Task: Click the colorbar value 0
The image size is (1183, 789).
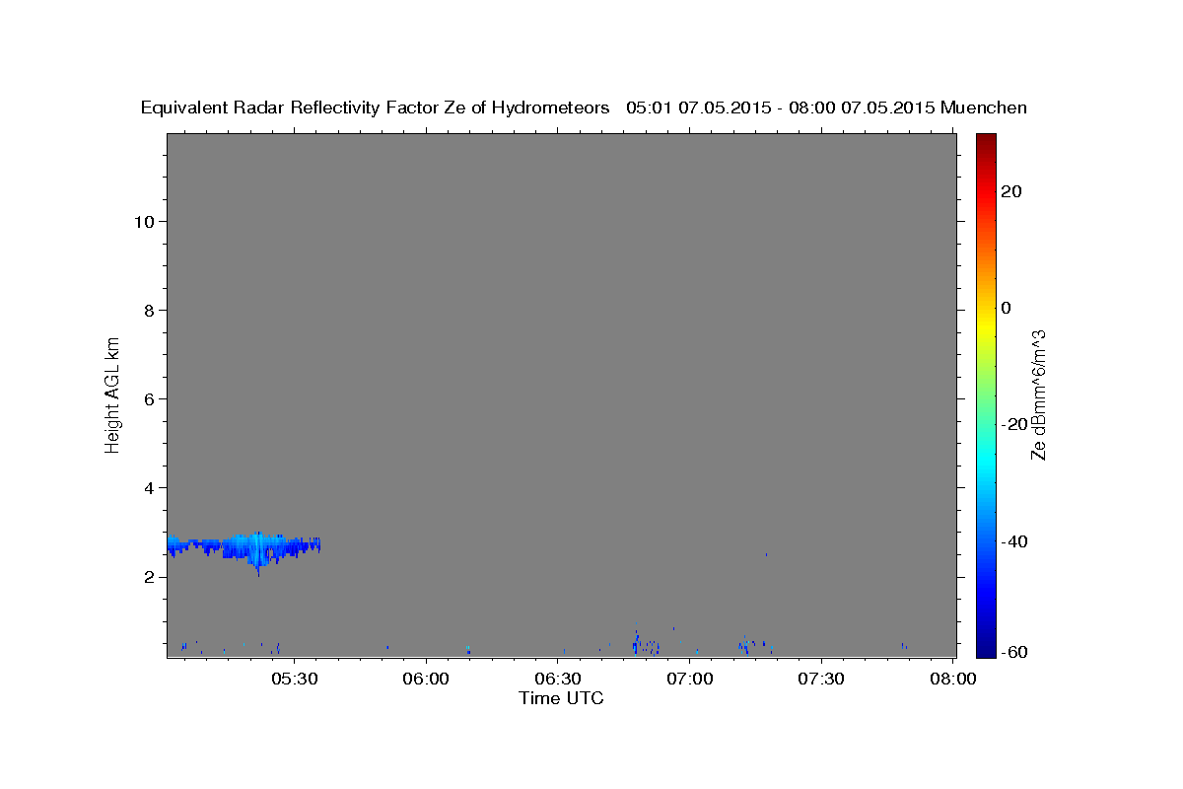Action: pyautogui.click(x=1006, y=308)
